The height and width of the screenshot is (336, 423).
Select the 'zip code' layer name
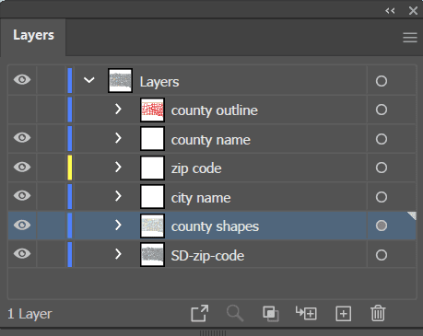click(196, 168)
